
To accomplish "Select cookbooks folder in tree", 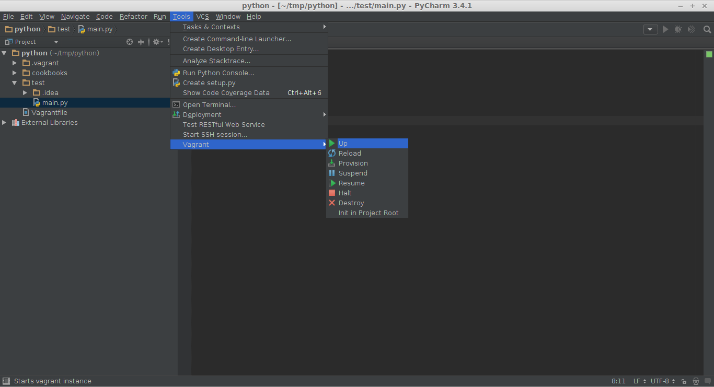I will (x=45, y=73).
